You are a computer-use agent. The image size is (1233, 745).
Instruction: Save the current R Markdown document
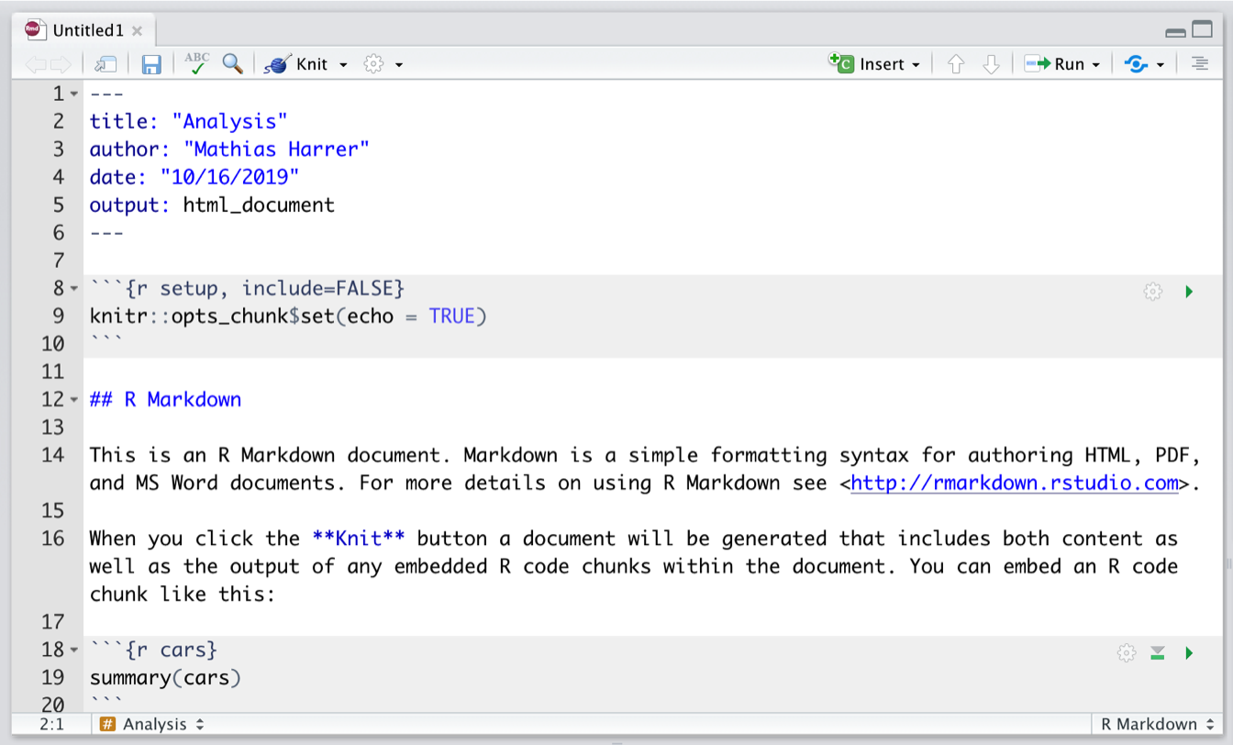pyautogui.click(x=151, y=64)
